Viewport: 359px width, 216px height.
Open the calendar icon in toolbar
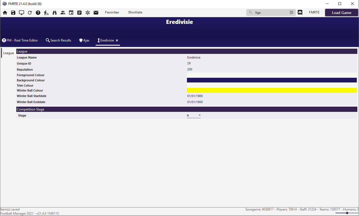(71, 13)
